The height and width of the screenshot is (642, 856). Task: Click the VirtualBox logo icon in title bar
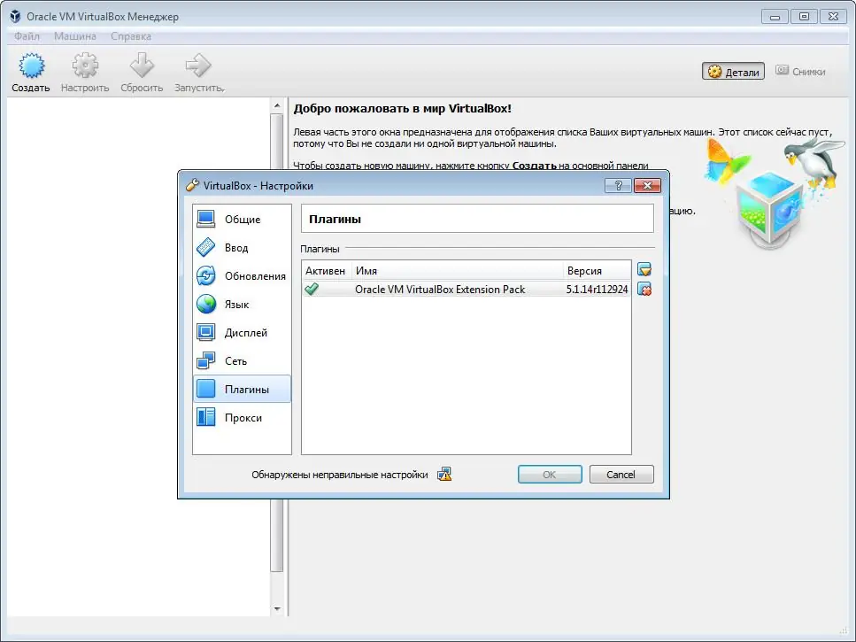[15, 16]
